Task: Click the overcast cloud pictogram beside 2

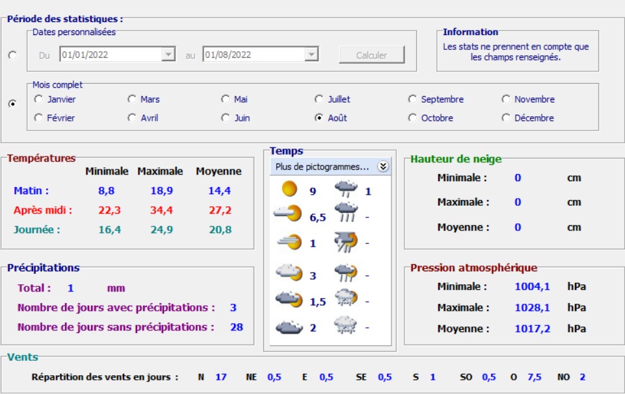Action: pos(289,327)
